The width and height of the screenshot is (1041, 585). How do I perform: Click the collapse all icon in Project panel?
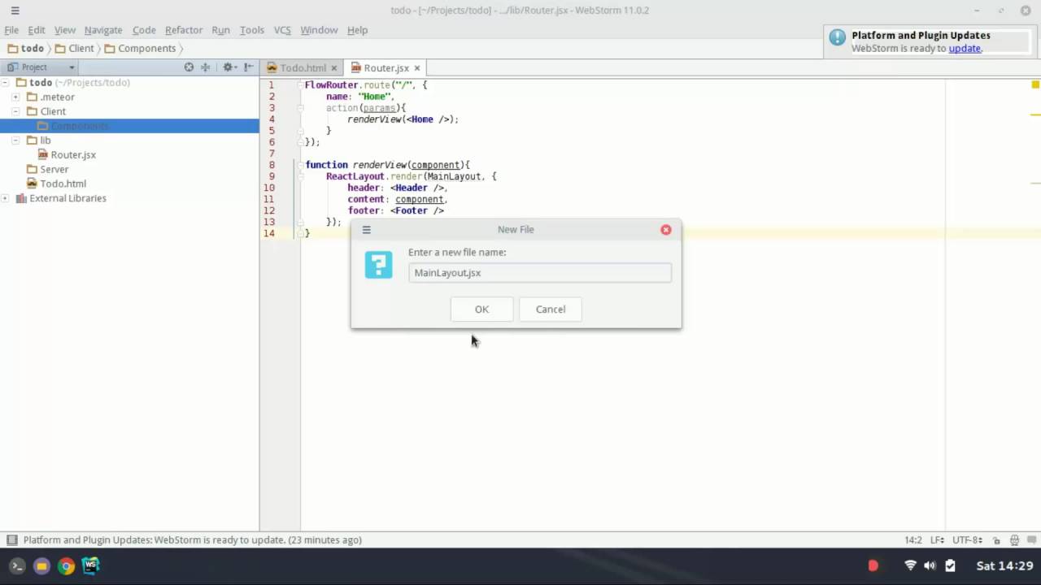pos(206,67)
